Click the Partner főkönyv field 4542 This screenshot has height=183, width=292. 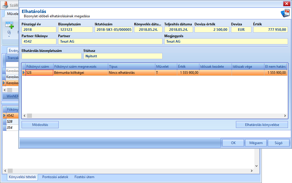tap(39, 41)
